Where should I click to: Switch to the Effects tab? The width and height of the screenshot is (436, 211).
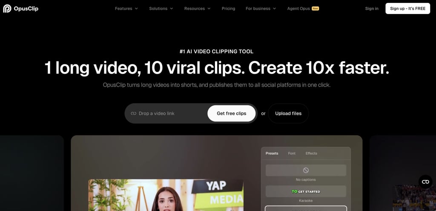311,153
